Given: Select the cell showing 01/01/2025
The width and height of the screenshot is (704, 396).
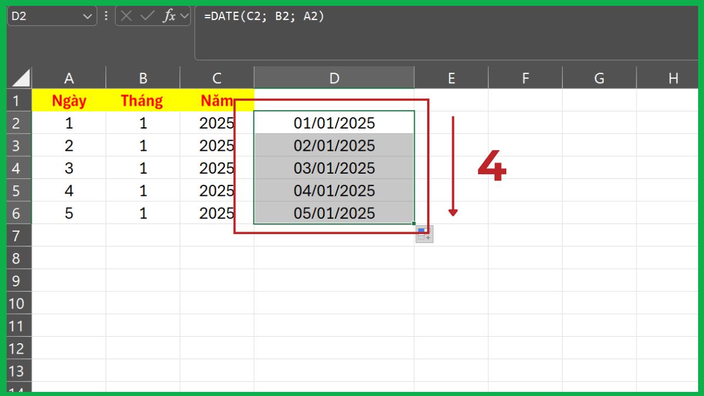Looking at the screenshot, I should coord(334,123).
